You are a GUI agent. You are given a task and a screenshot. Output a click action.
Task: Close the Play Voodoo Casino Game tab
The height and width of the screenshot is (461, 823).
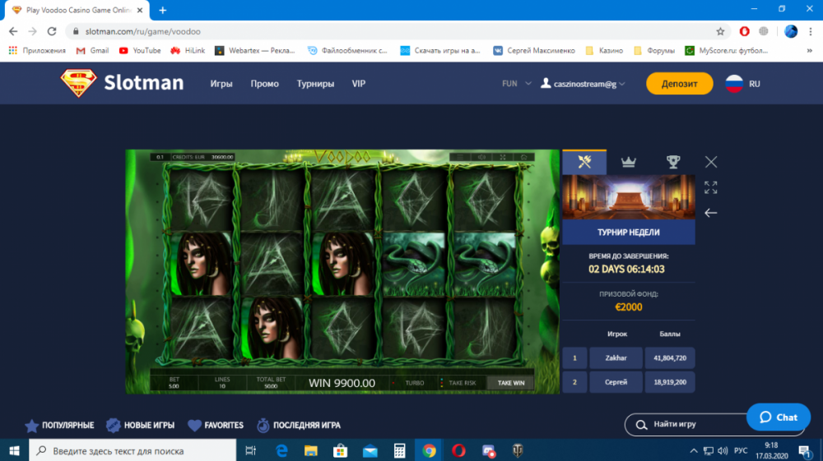coord(140,10)
